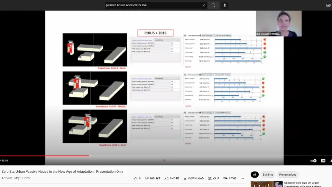The width and height of the screenshot is (332, 187).
Task: Toggle the autoplay switch
Action: 313,161
